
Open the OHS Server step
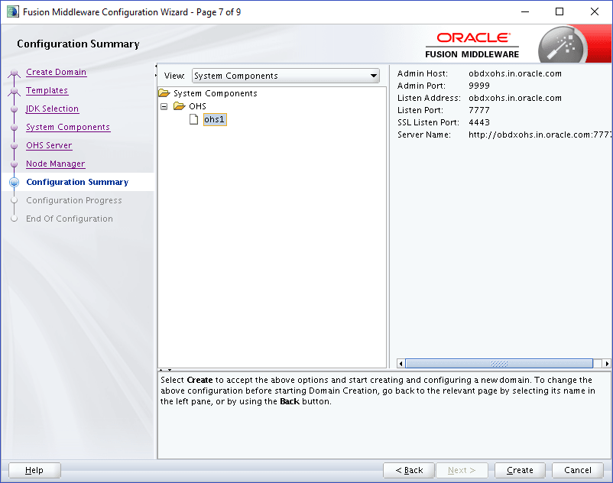[49, 146]
